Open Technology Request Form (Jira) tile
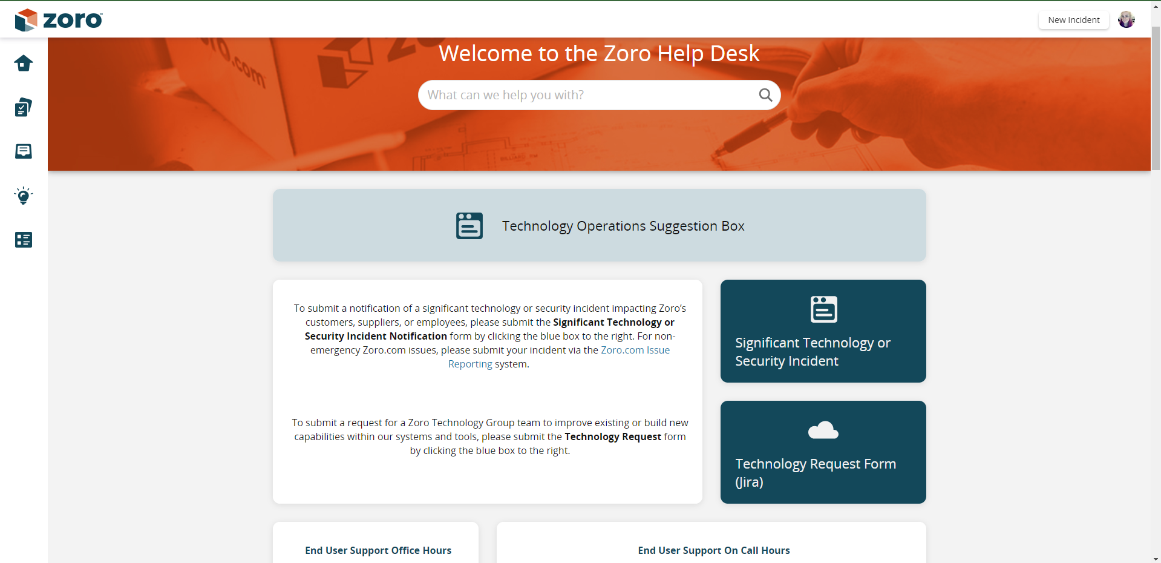The width and height of the screenshot is (1161, 563). [x=823, y=452]
